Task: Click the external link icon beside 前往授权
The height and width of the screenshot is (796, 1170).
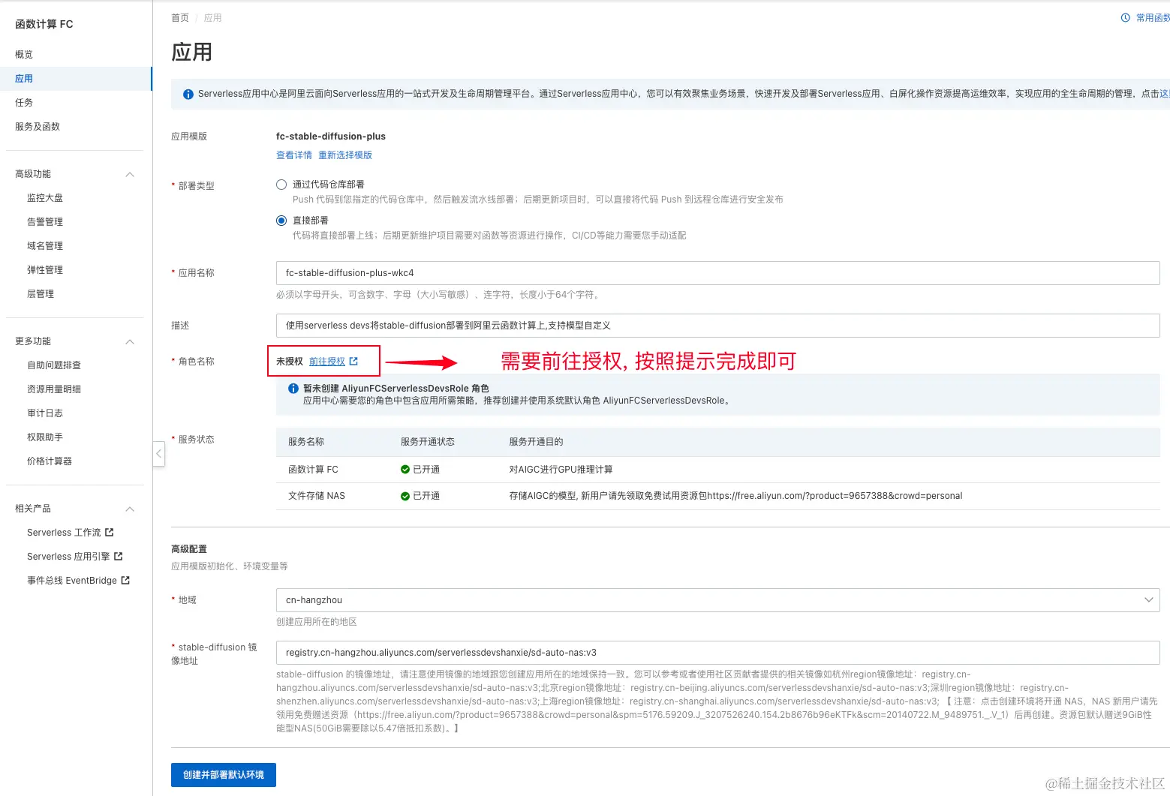Action: (x=353, y=362)
